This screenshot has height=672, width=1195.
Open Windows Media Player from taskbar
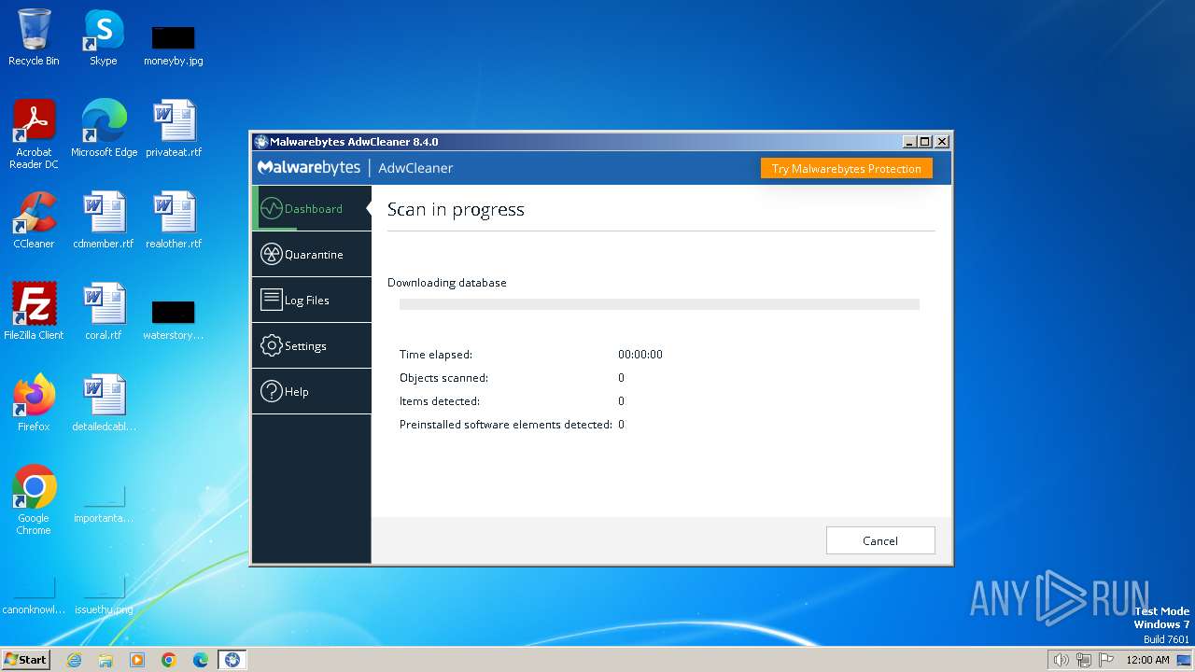pyautogui.click(x=137, y=660)
